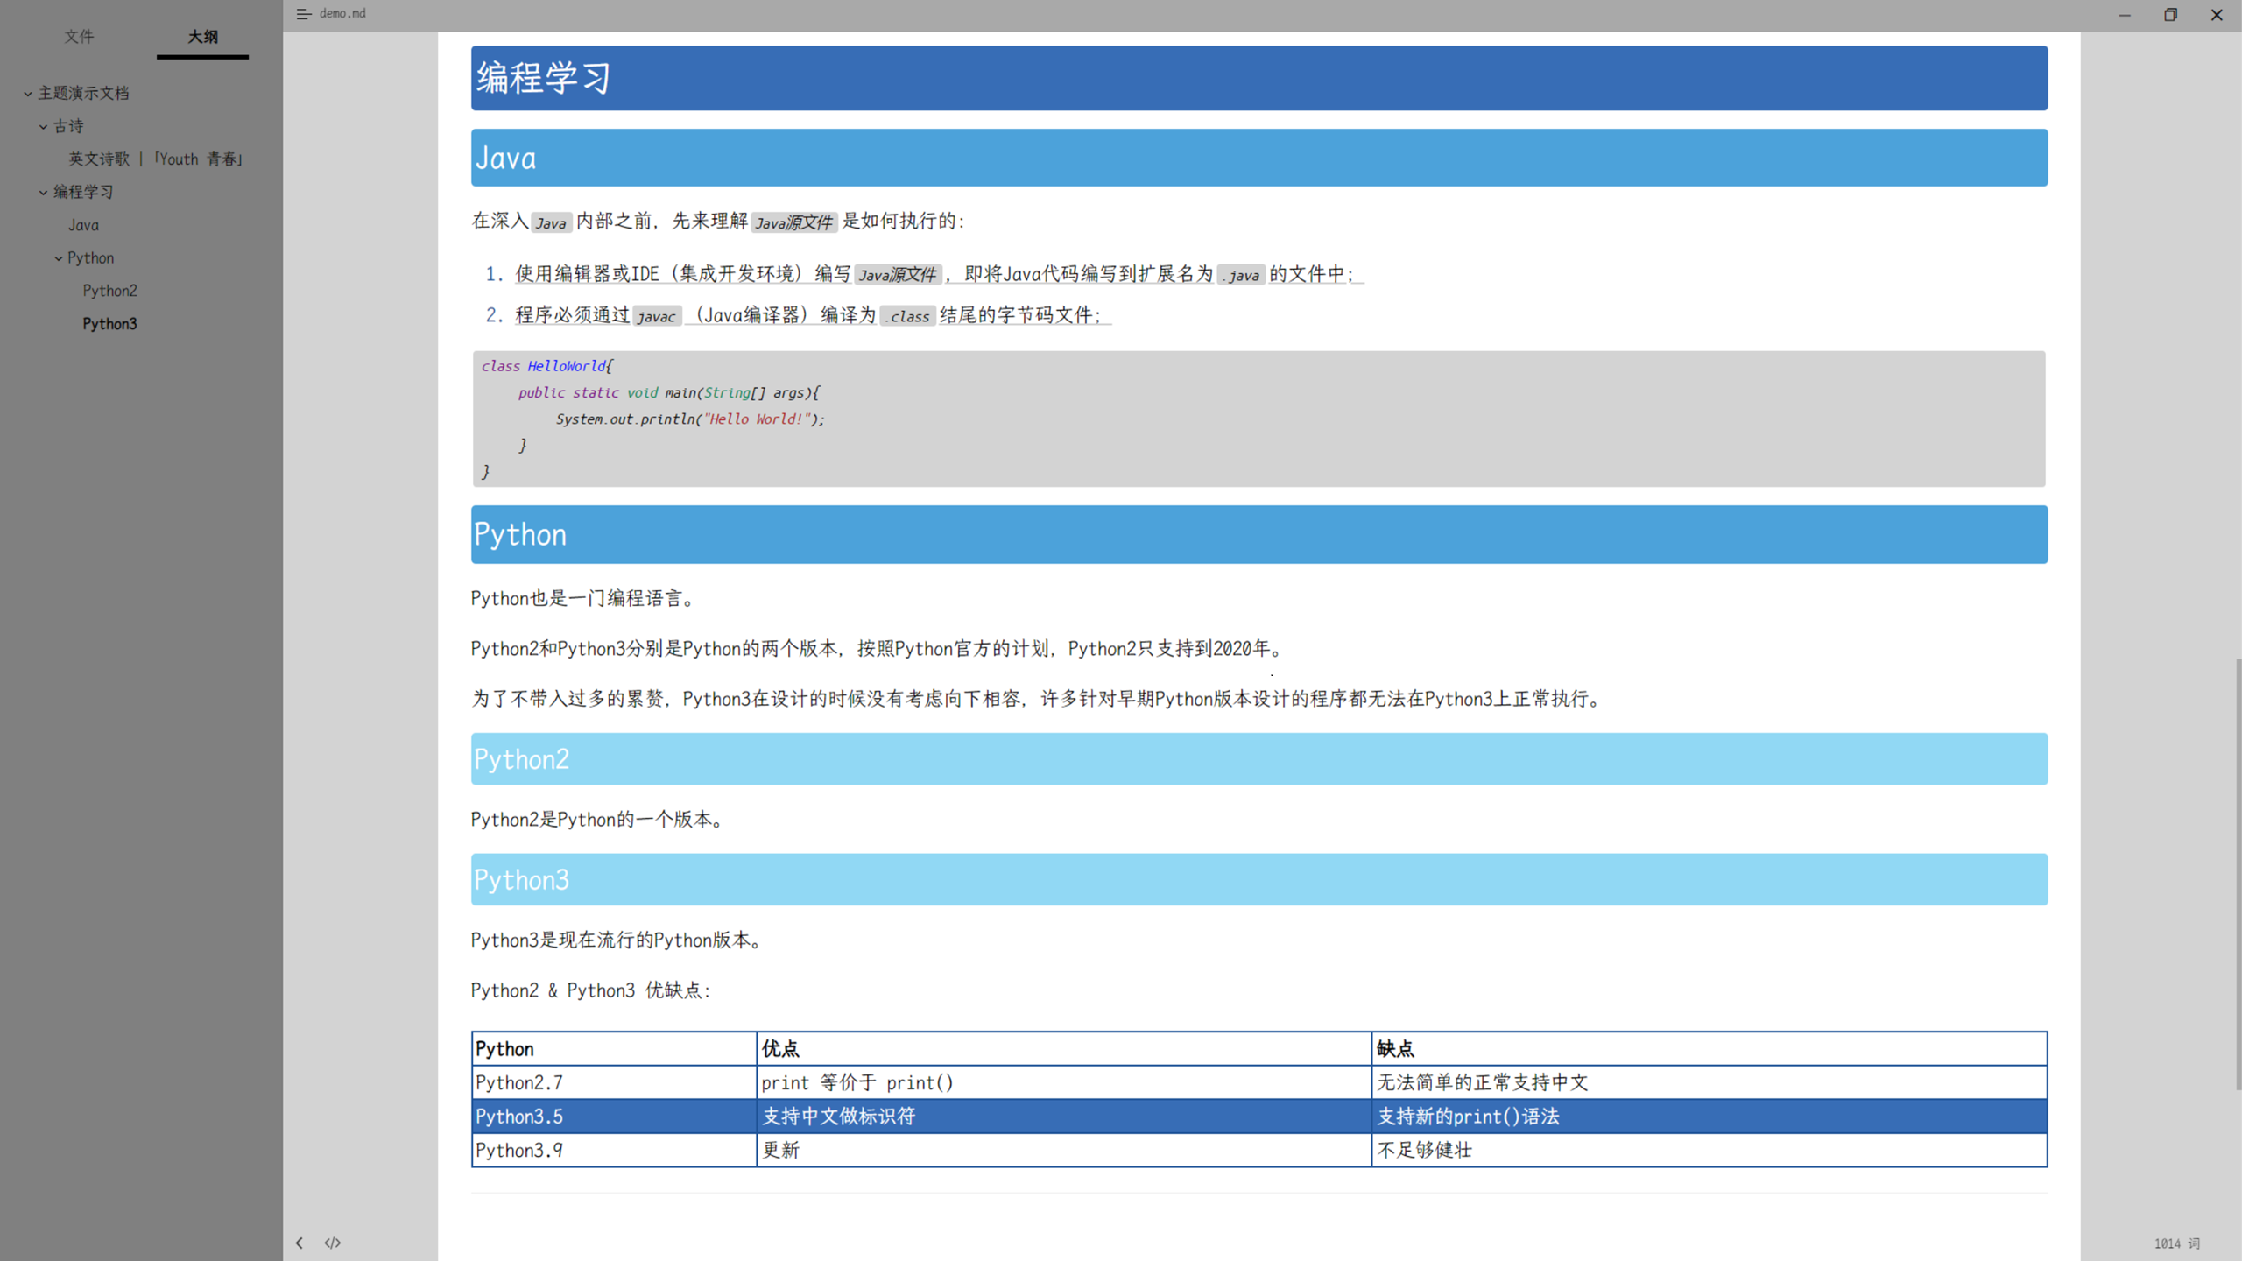
Task: Place cursor in class HelloWorld code line
Action: coord(547,366)
